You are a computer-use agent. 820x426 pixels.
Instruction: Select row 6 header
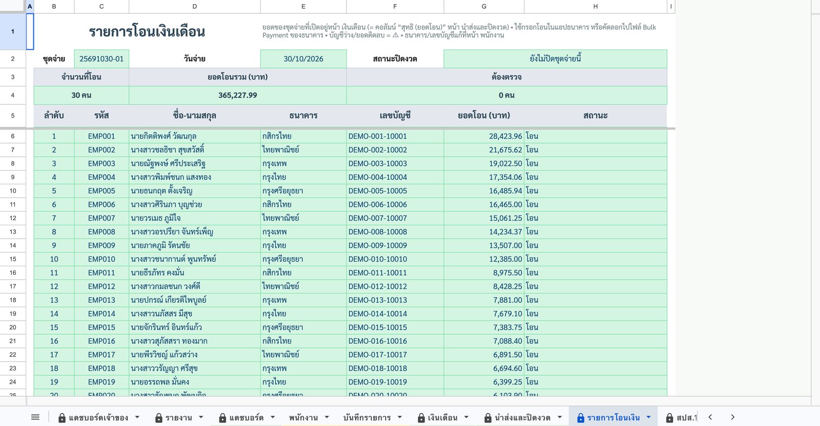pyautogui.click(x=13, y=136)
